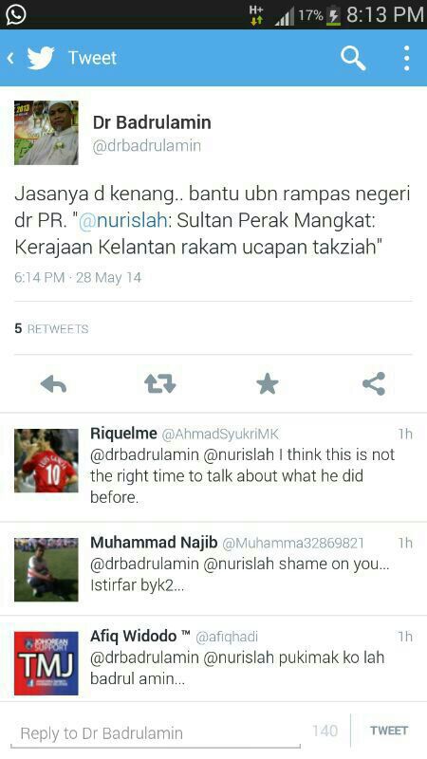This screenshot has width=427, height=759.
Task: Send the reply with TWEET button
Action: [x=389, y=731]
